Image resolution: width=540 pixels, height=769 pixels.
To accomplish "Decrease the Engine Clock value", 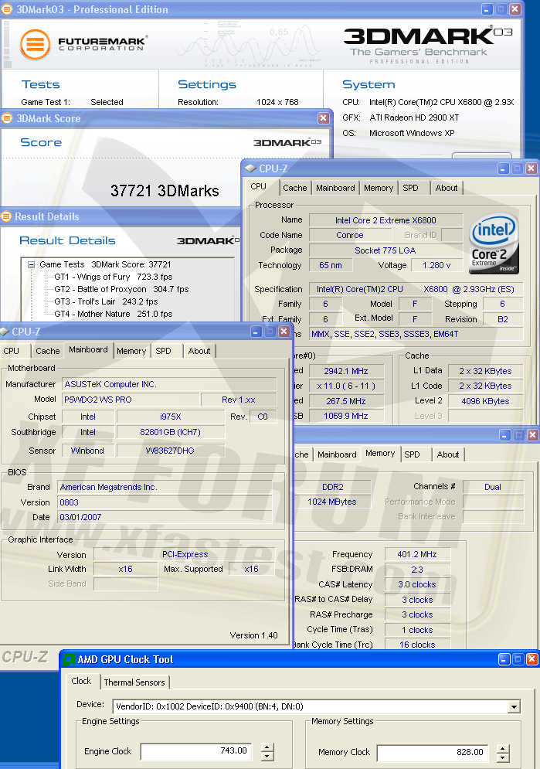I will [x=267, y=757].
